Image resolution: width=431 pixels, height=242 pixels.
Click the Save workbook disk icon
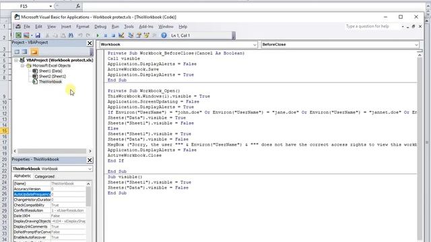(38, 36)
